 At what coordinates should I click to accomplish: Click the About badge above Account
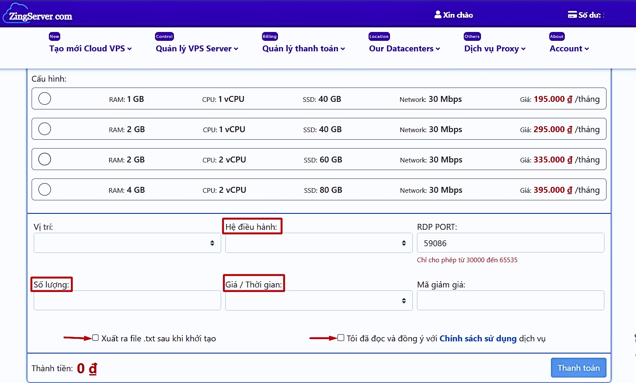557,37
